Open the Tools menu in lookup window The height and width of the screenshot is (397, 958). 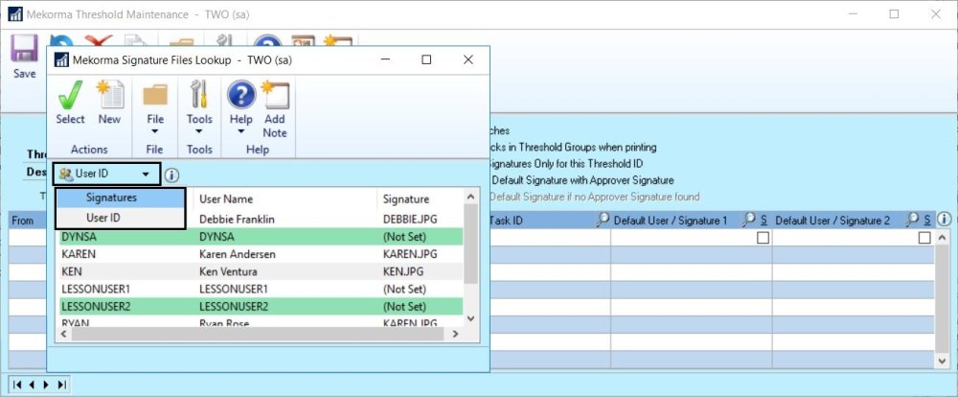pyautogui.click(x=200, y=107)
